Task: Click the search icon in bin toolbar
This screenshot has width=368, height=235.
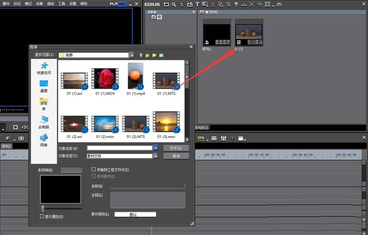Action: pos(174,5)
